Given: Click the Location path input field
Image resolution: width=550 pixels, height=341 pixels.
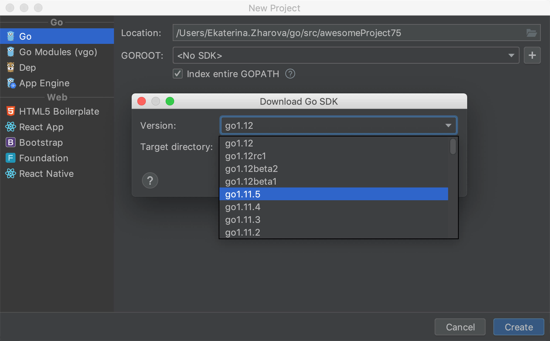Looking at the screenshot, I should point(349,33).
